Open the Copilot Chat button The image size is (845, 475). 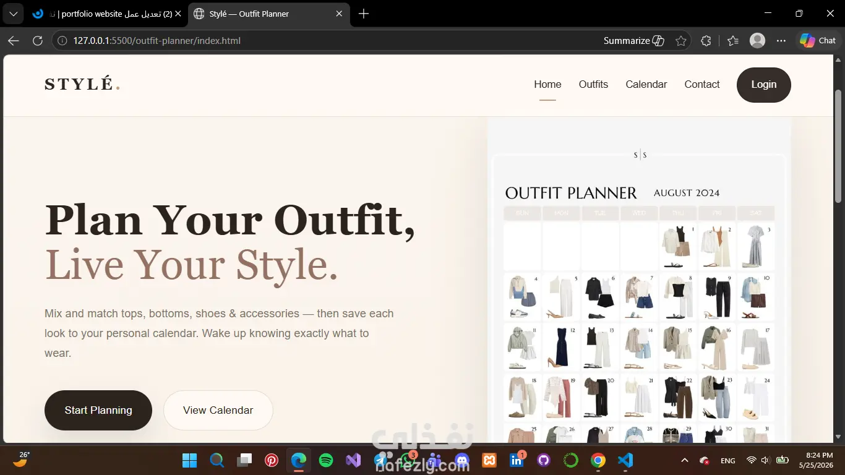coord(818,41)
